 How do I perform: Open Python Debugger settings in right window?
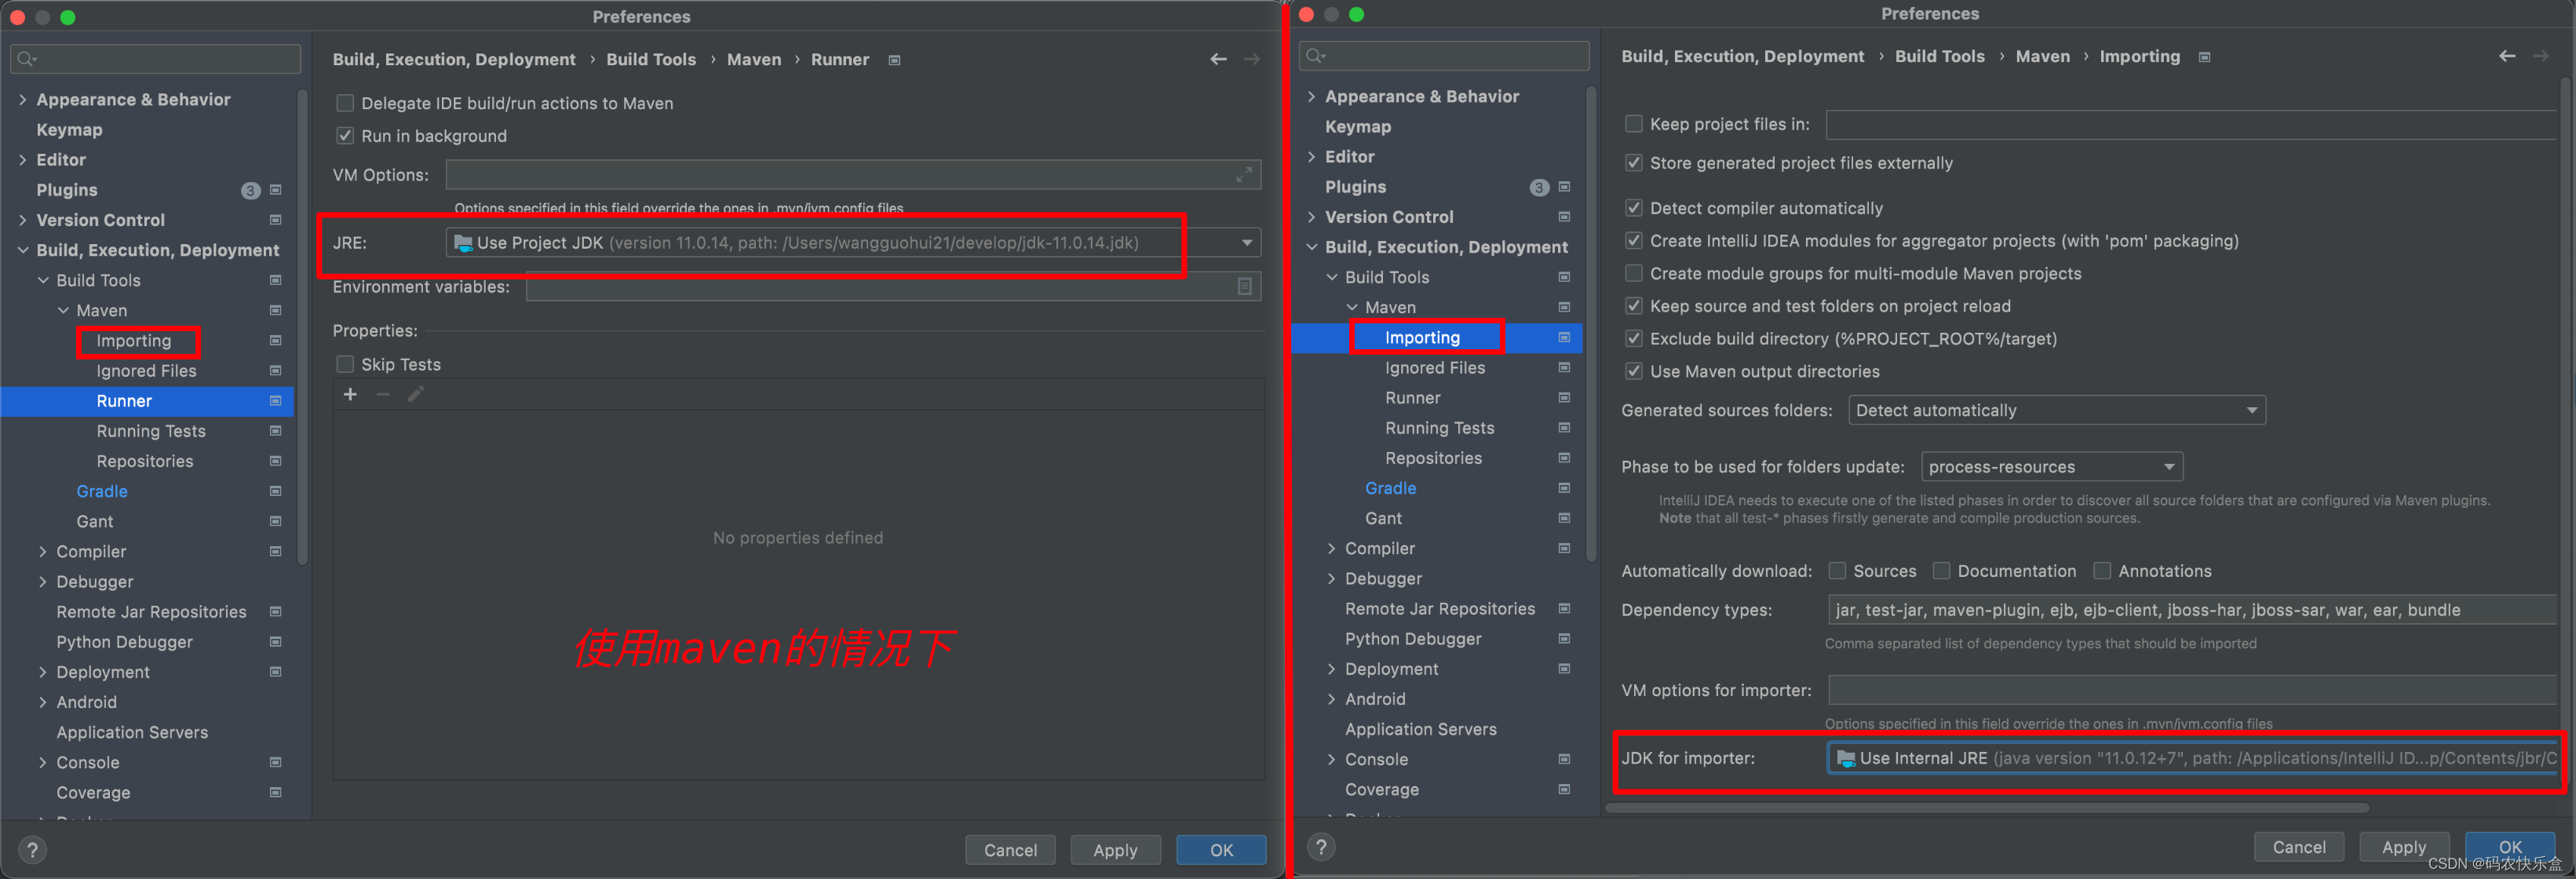click(x=1413, y=639)
